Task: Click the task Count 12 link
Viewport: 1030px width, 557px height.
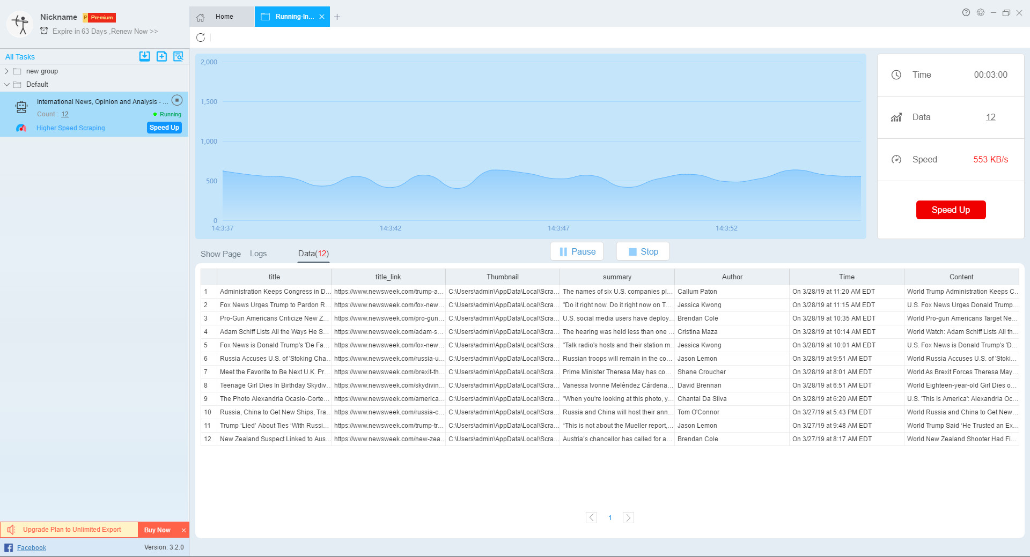Action: 65,114
